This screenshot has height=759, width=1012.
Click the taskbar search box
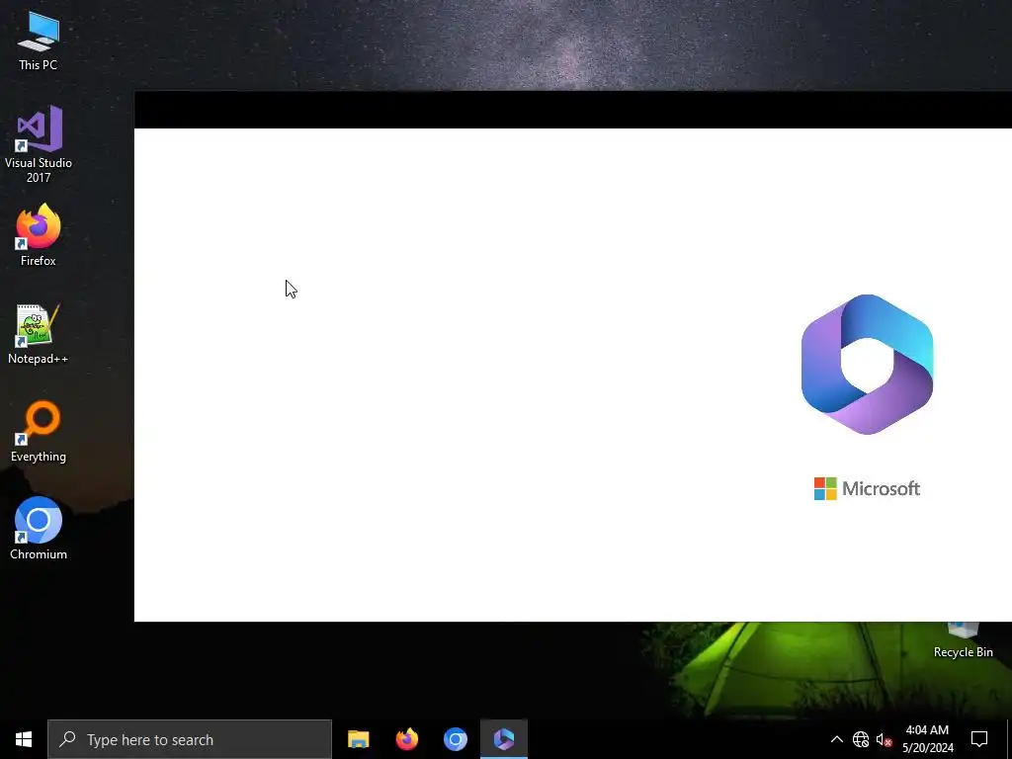pos(190,739)
